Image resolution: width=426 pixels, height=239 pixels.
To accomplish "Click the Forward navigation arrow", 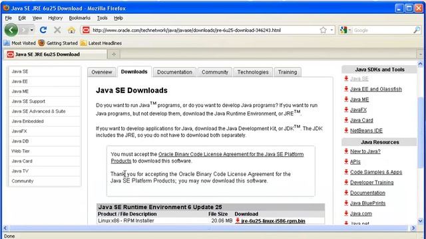I will pyautogui.click(x=24, y=30).
